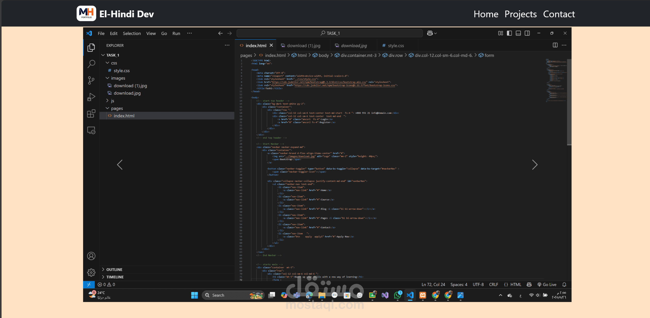
Task: Open Run and Debug icon
Action: tap(91, 97)
